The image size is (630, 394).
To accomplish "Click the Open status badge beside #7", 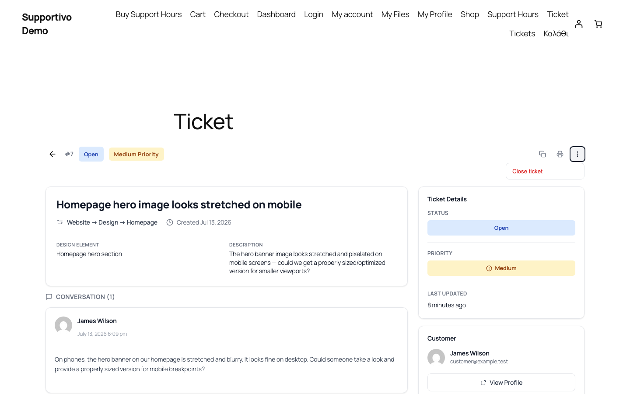I will click(x=91, y=154).
